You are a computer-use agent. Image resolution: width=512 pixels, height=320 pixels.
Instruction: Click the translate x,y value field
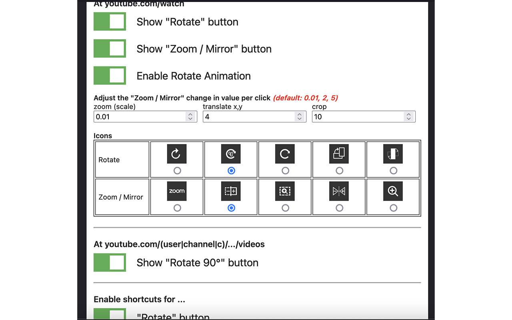(248, 116)
